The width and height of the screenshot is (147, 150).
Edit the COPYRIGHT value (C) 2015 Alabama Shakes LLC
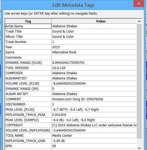(x=94, y=125)
